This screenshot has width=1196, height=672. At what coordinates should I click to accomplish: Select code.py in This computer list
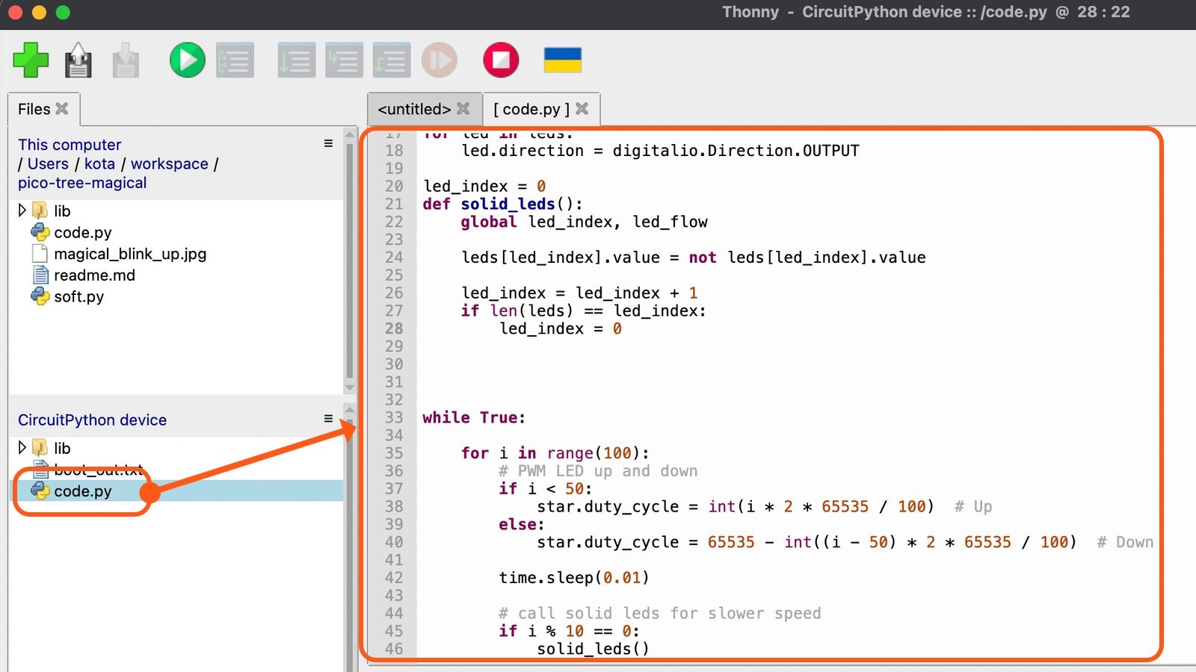point(82,232)
